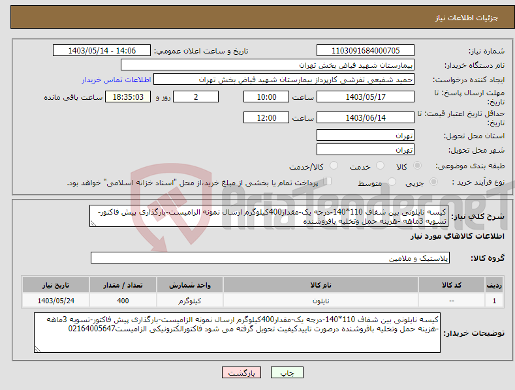Click the need number field 1103091684000705
This screenshot has height=390, width=515.
(366, 51)
